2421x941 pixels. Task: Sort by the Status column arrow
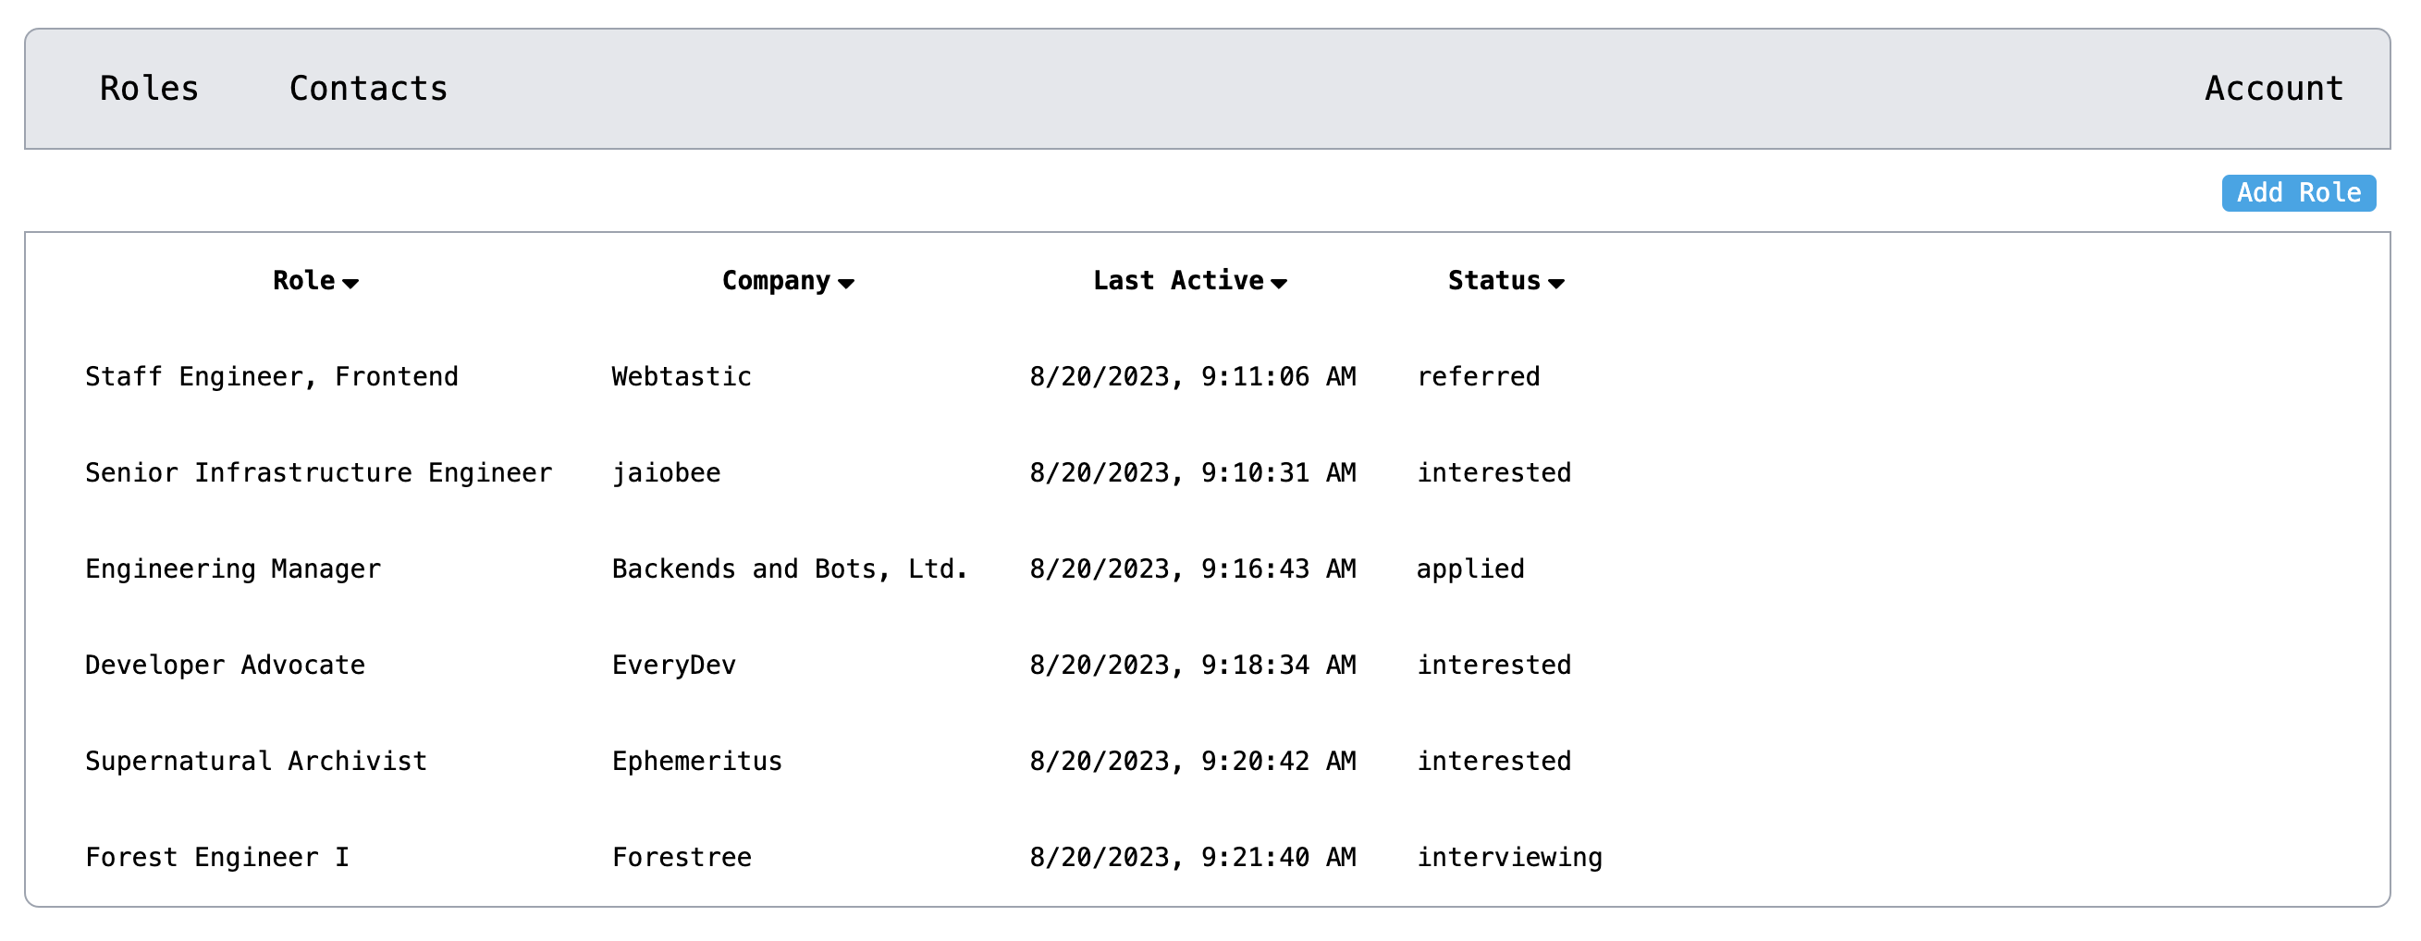[1555, 284]
